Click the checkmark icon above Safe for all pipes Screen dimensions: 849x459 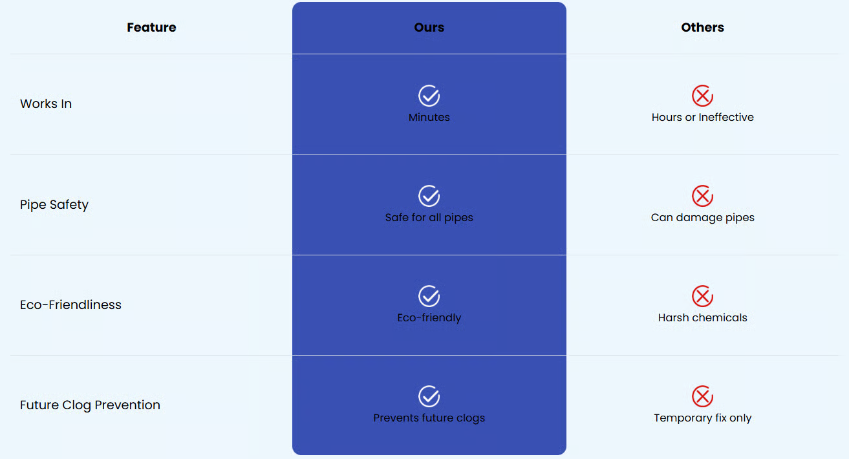[429, 196]
